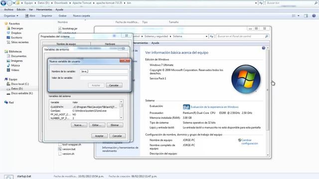Close the Nueva variable de usuario dialog
The image size is (319, 179).
[x=125, y=61]
